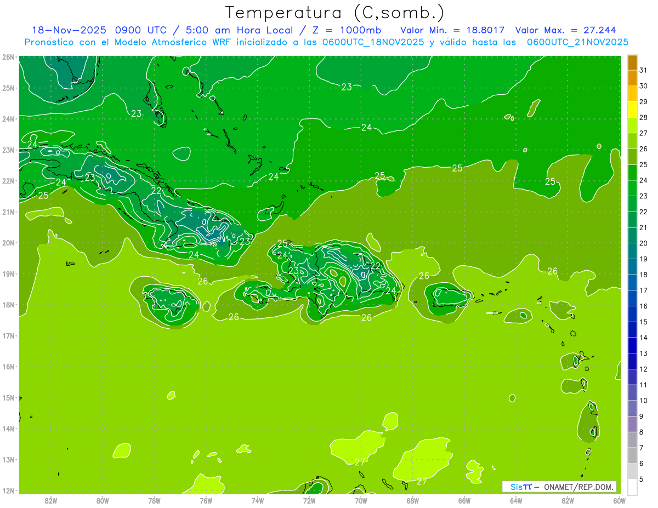Screen dimensions: 658x508
Task: Click the longitude label '74W'
Action: pyautogui.click(x=258, y=500)
